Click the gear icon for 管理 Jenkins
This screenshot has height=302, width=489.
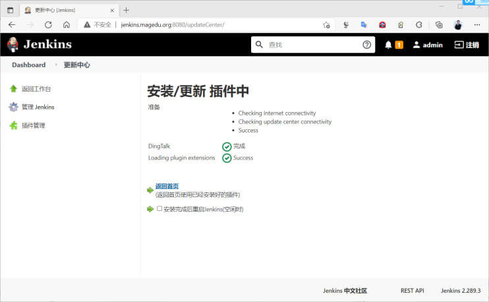tap(13, 107)
